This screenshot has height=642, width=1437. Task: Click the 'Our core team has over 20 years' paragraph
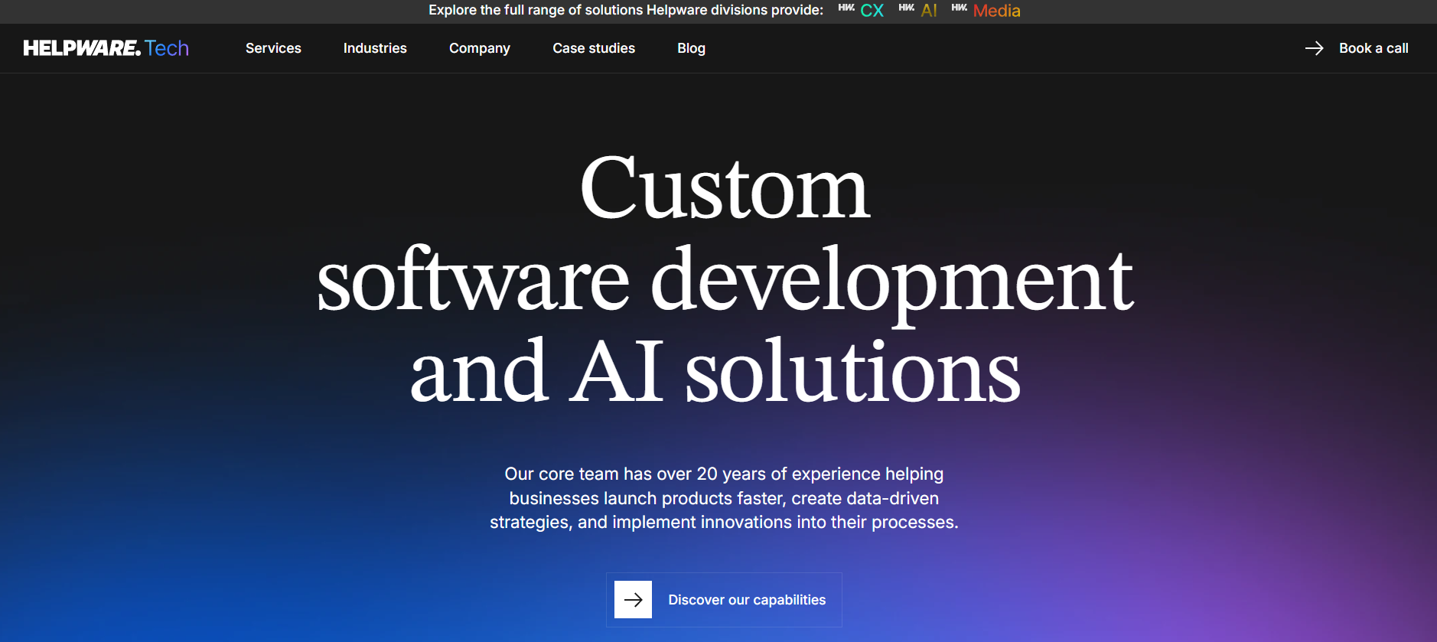tap(724, 498)
